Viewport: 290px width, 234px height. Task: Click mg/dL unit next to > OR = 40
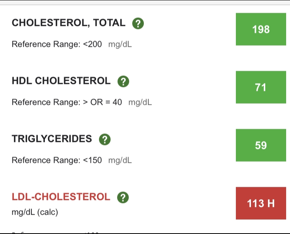[x=140, y=102]
